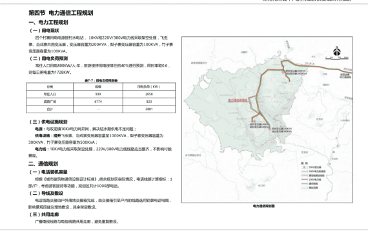Click the 用电负荷(KW) column header
This screenshot has height=233, width=368.
tap(149, 87)
